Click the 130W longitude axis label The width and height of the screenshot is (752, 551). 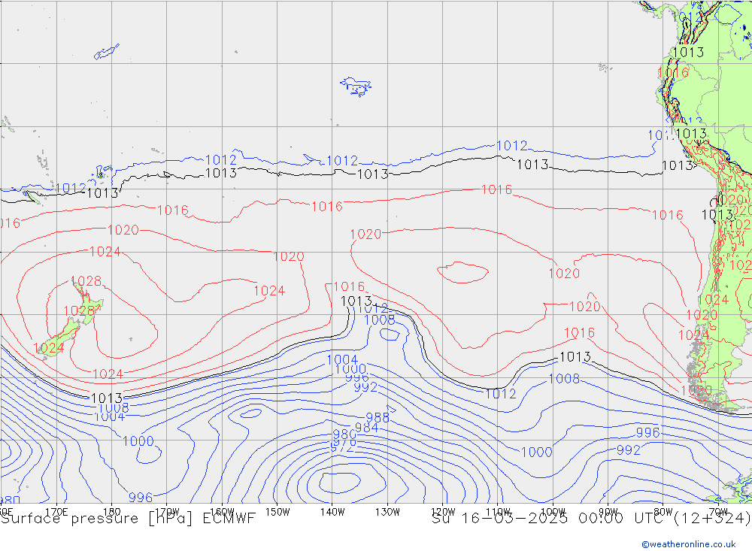tap(387, 512)
